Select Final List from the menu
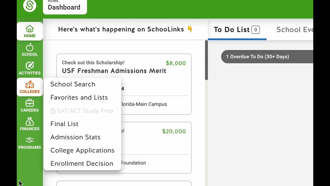 point(64,124)
